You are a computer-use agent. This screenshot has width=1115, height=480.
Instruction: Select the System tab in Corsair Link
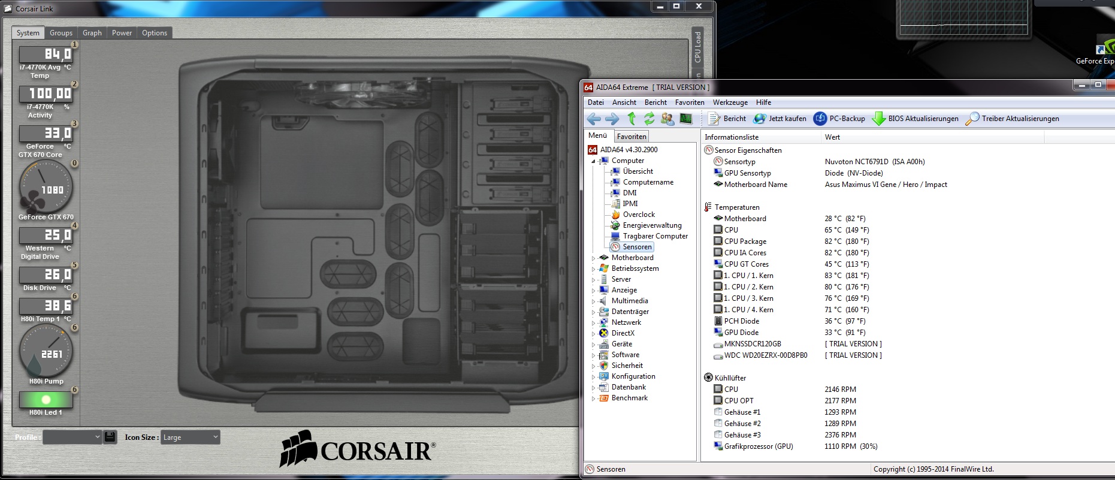pos(28,33)
